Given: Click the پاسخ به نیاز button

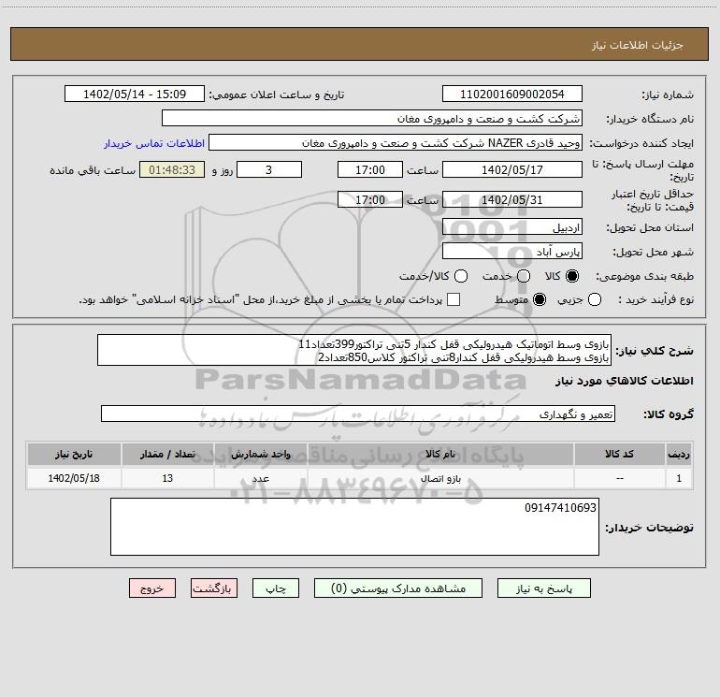Looking at the screenshot, I should point(543,588).
